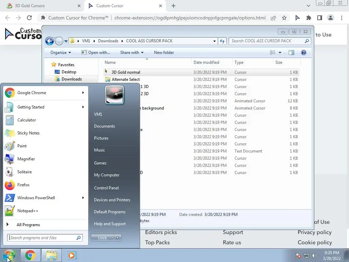Viewport: 349px width, 262px height.
Task: Open Control Panel from Start menu
Action: click(x=106, y=188)
